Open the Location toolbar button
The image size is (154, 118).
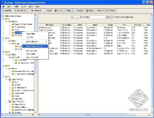(79, 11)
